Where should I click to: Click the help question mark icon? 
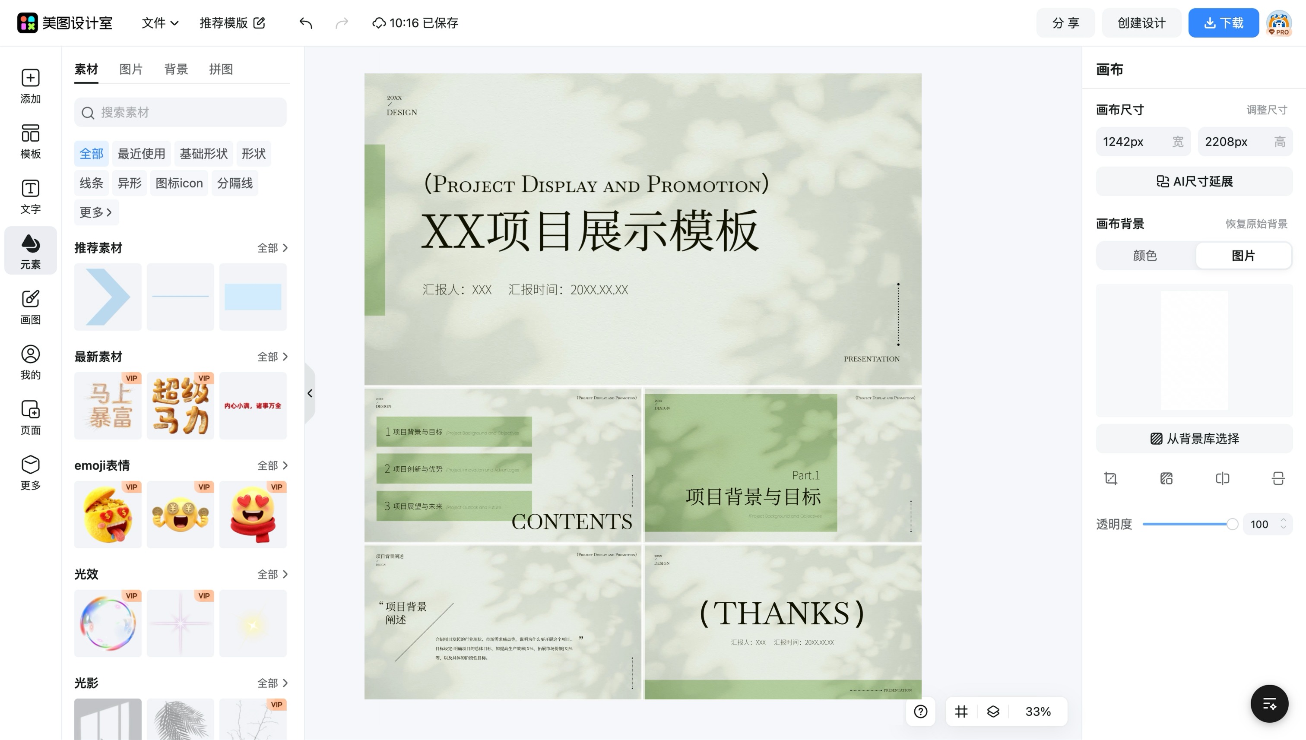[x=921, y=712]
